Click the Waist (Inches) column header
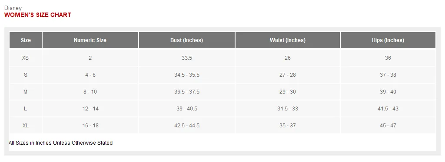This screenshot has width=445, height=162. [x=288, y=40]
